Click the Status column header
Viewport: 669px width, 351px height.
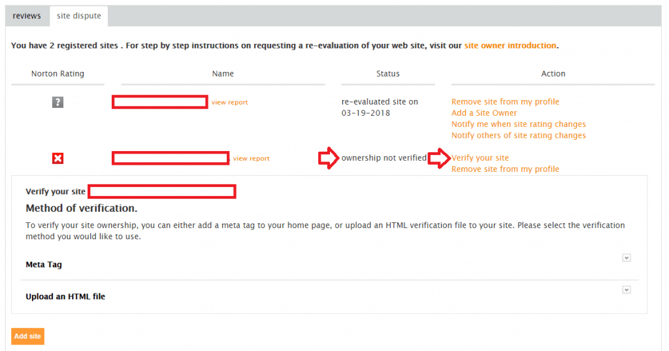388,74
